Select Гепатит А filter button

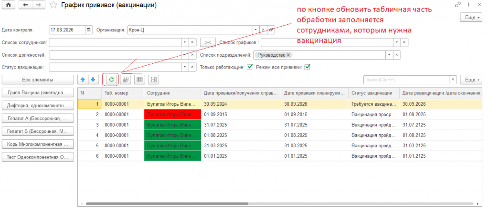[38, 118]
